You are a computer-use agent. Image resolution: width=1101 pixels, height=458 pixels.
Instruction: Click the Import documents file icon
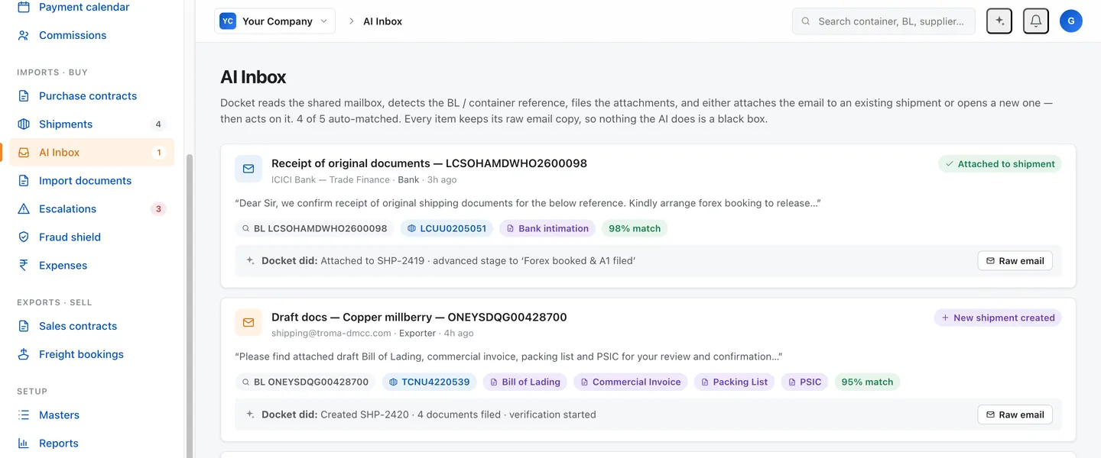(24, 180)
